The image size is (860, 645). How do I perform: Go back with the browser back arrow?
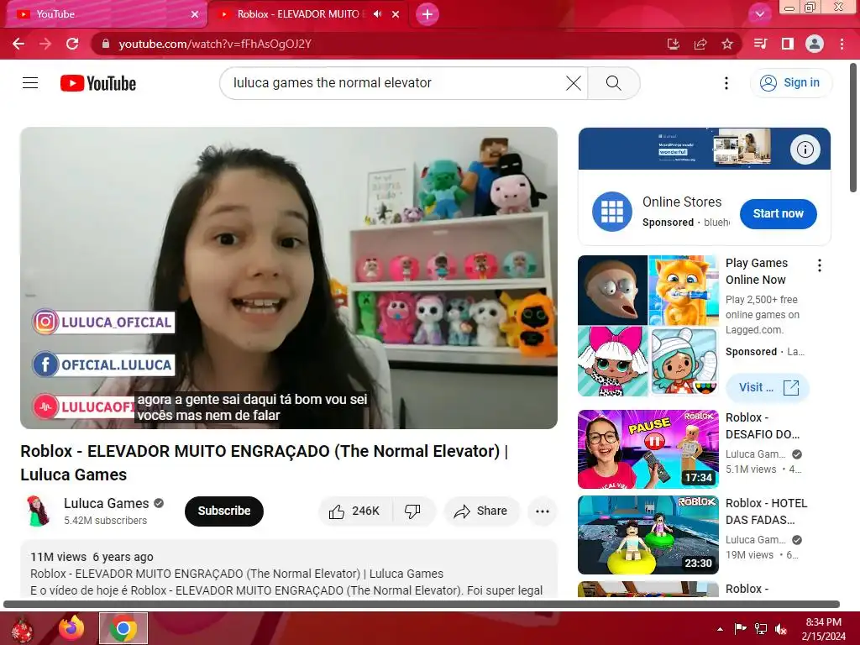click(18, 44)
